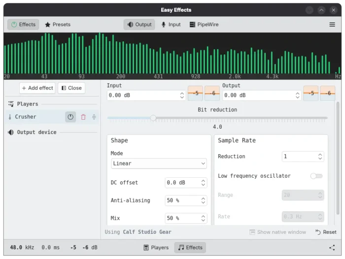This screenshot has width=345, height=259.
Task: Click the Crusher drag handle icon
Action: 94,117
